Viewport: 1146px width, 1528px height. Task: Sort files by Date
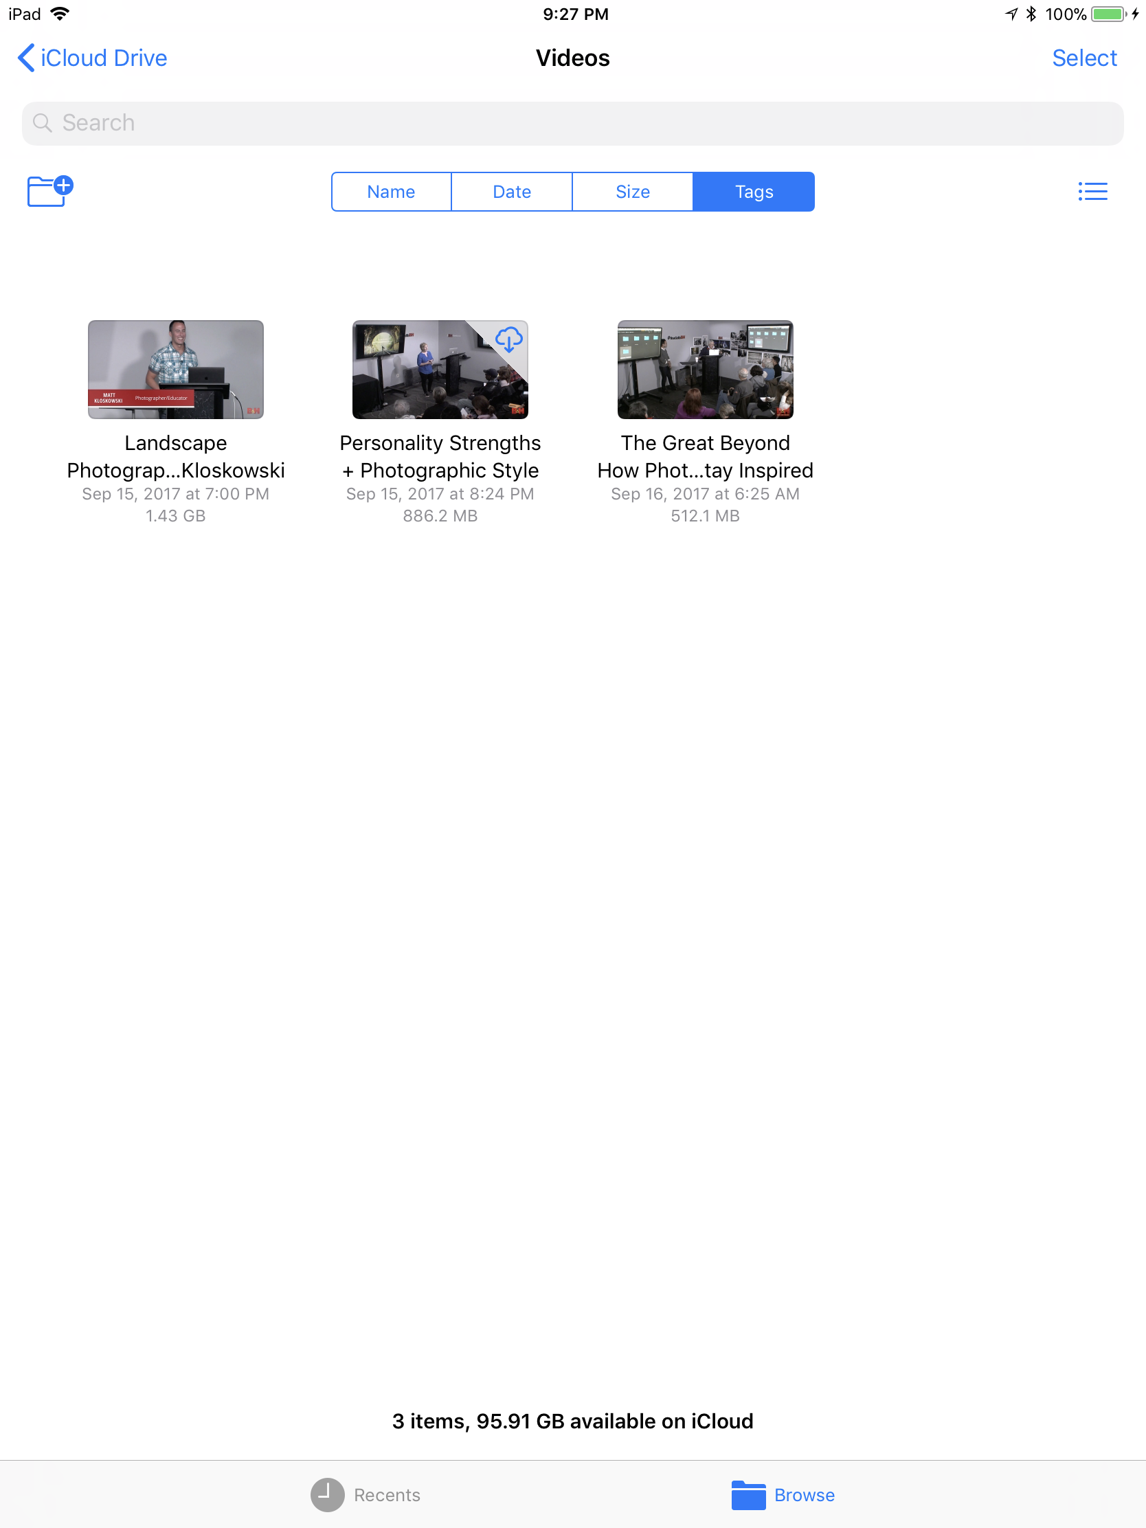512,192
